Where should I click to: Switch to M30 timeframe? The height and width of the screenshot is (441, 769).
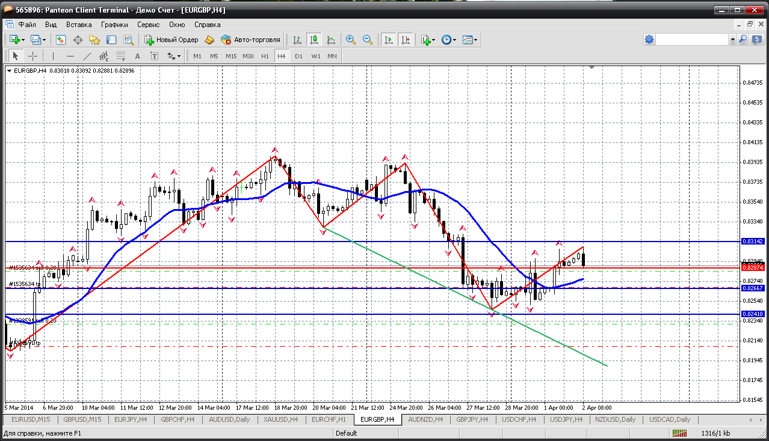click(248, 56)
